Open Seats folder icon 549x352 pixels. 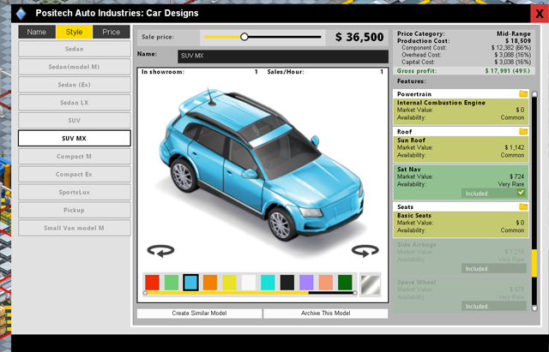coord(523,206)
